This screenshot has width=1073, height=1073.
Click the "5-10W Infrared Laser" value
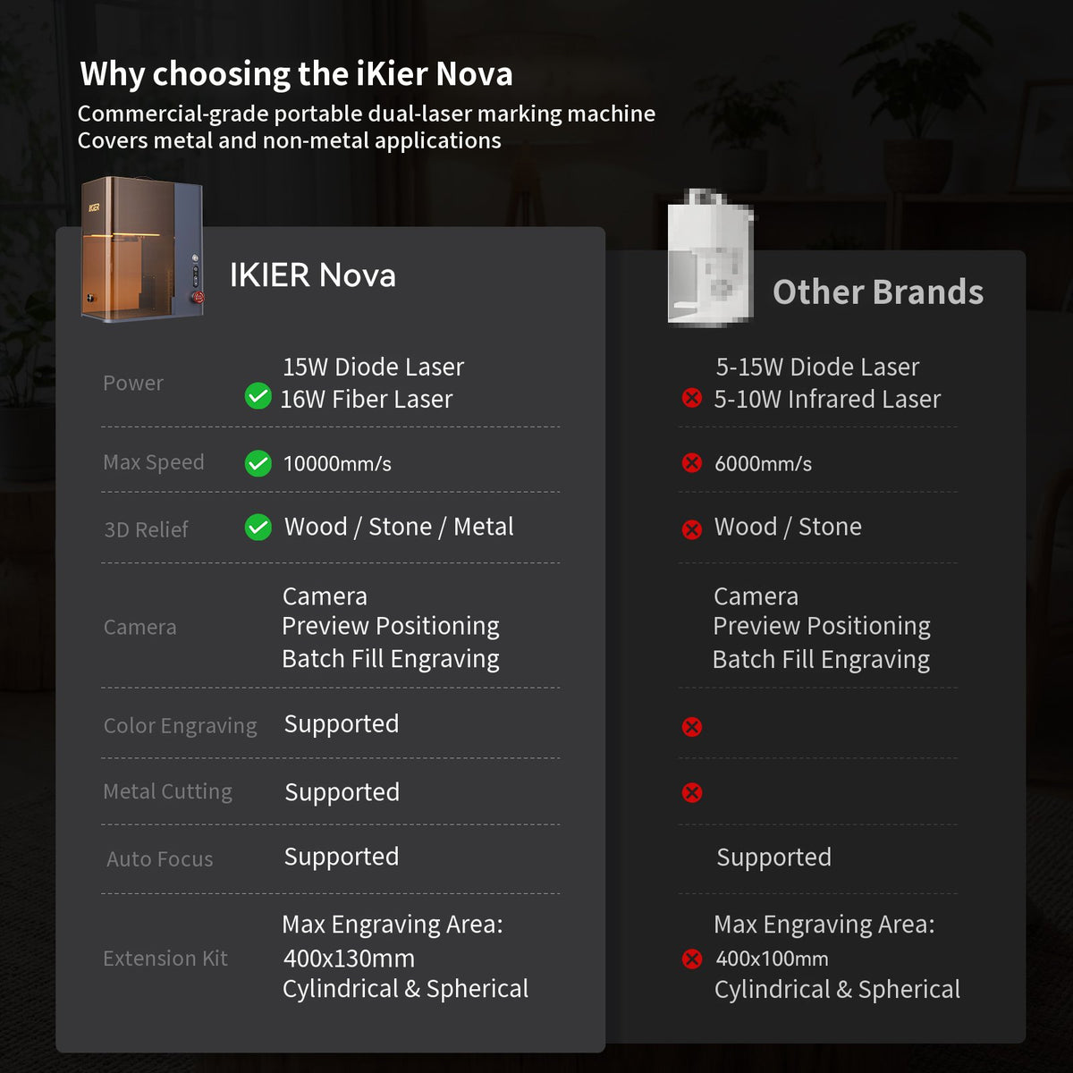point(827,399)
